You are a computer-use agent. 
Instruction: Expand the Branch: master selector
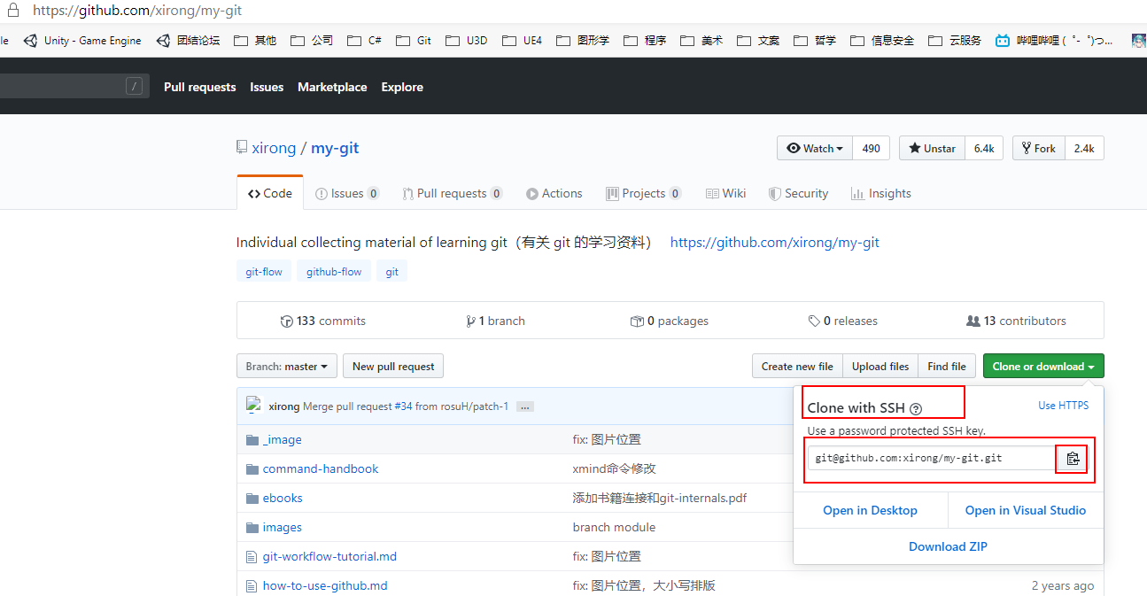[287, 367]
